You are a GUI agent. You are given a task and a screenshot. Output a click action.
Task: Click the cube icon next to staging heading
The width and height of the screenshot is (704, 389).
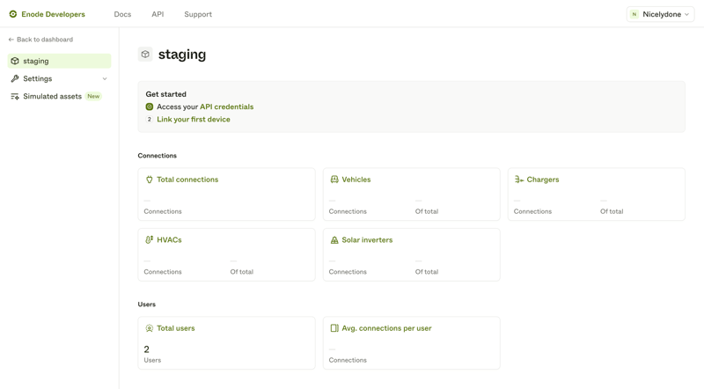click(x=145, y=55)
